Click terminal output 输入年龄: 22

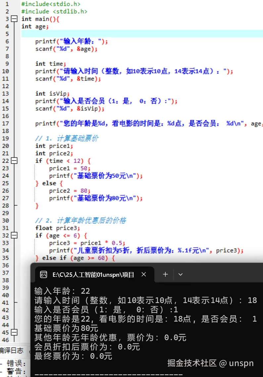(x=62, y=291)
